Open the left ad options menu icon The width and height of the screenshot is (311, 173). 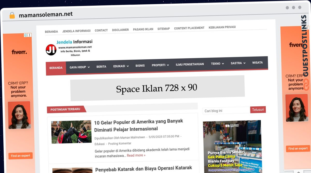[x=30, y=35]
